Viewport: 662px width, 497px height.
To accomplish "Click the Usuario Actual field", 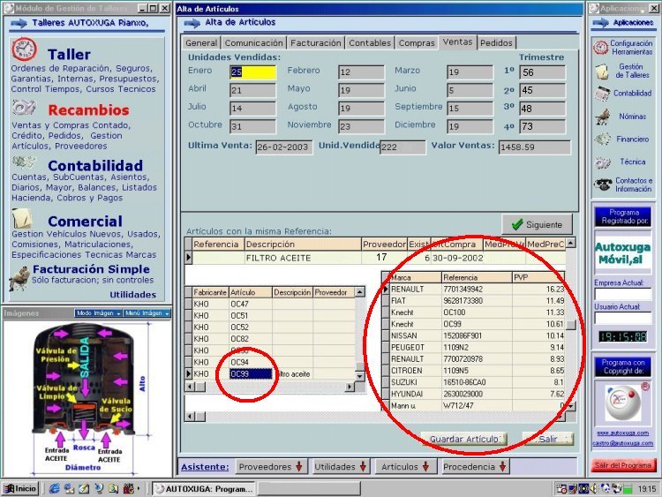I will pos(623,318).
